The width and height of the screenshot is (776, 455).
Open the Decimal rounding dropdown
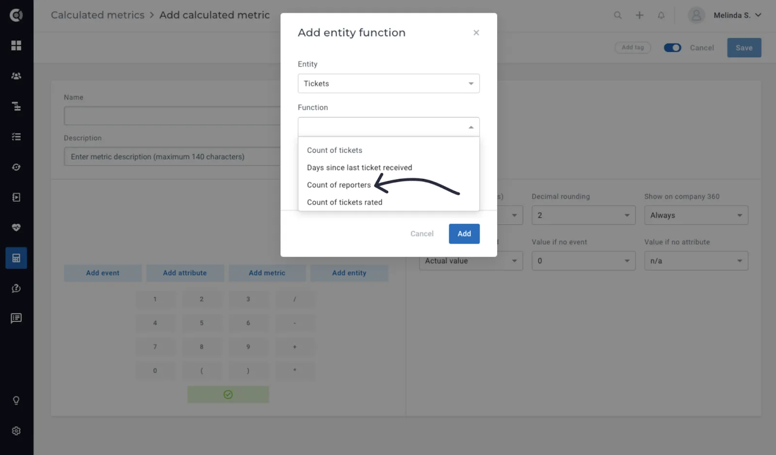[x=583, y=215]
